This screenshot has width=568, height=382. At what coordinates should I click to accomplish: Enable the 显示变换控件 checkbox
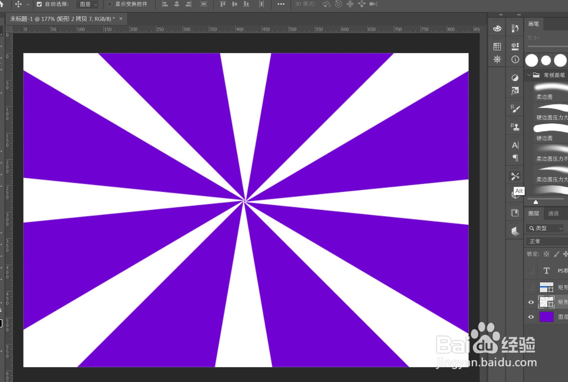[110, 4]
